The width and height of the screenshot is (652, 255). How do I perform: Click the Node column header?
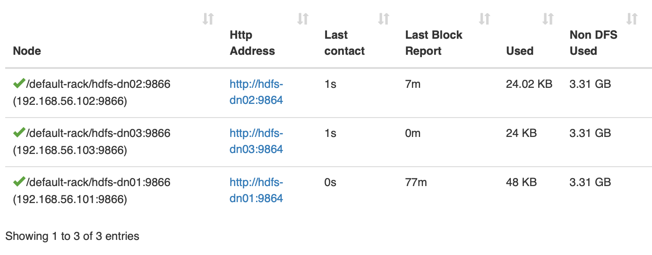coord(27,51)
